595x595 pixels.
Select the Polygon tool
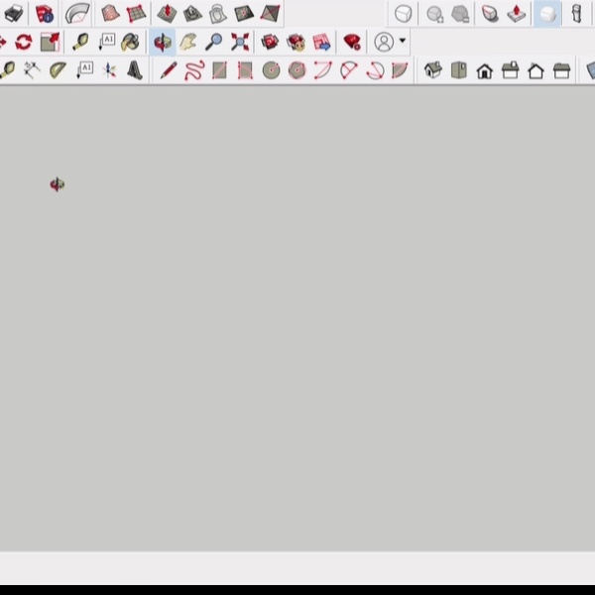(297, 70)
